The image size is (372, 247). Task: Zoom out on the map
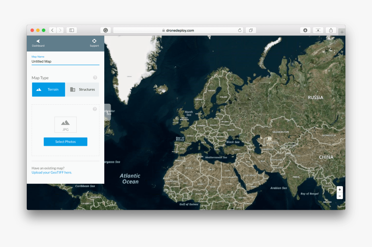(x=340, y=196)
